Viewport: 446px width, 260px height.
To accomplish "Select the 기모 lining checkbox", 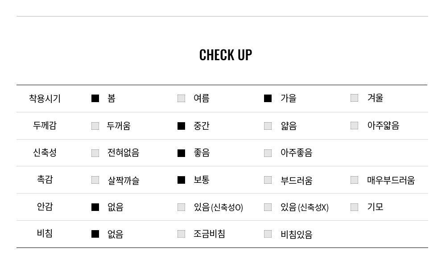I will [354, 207].
